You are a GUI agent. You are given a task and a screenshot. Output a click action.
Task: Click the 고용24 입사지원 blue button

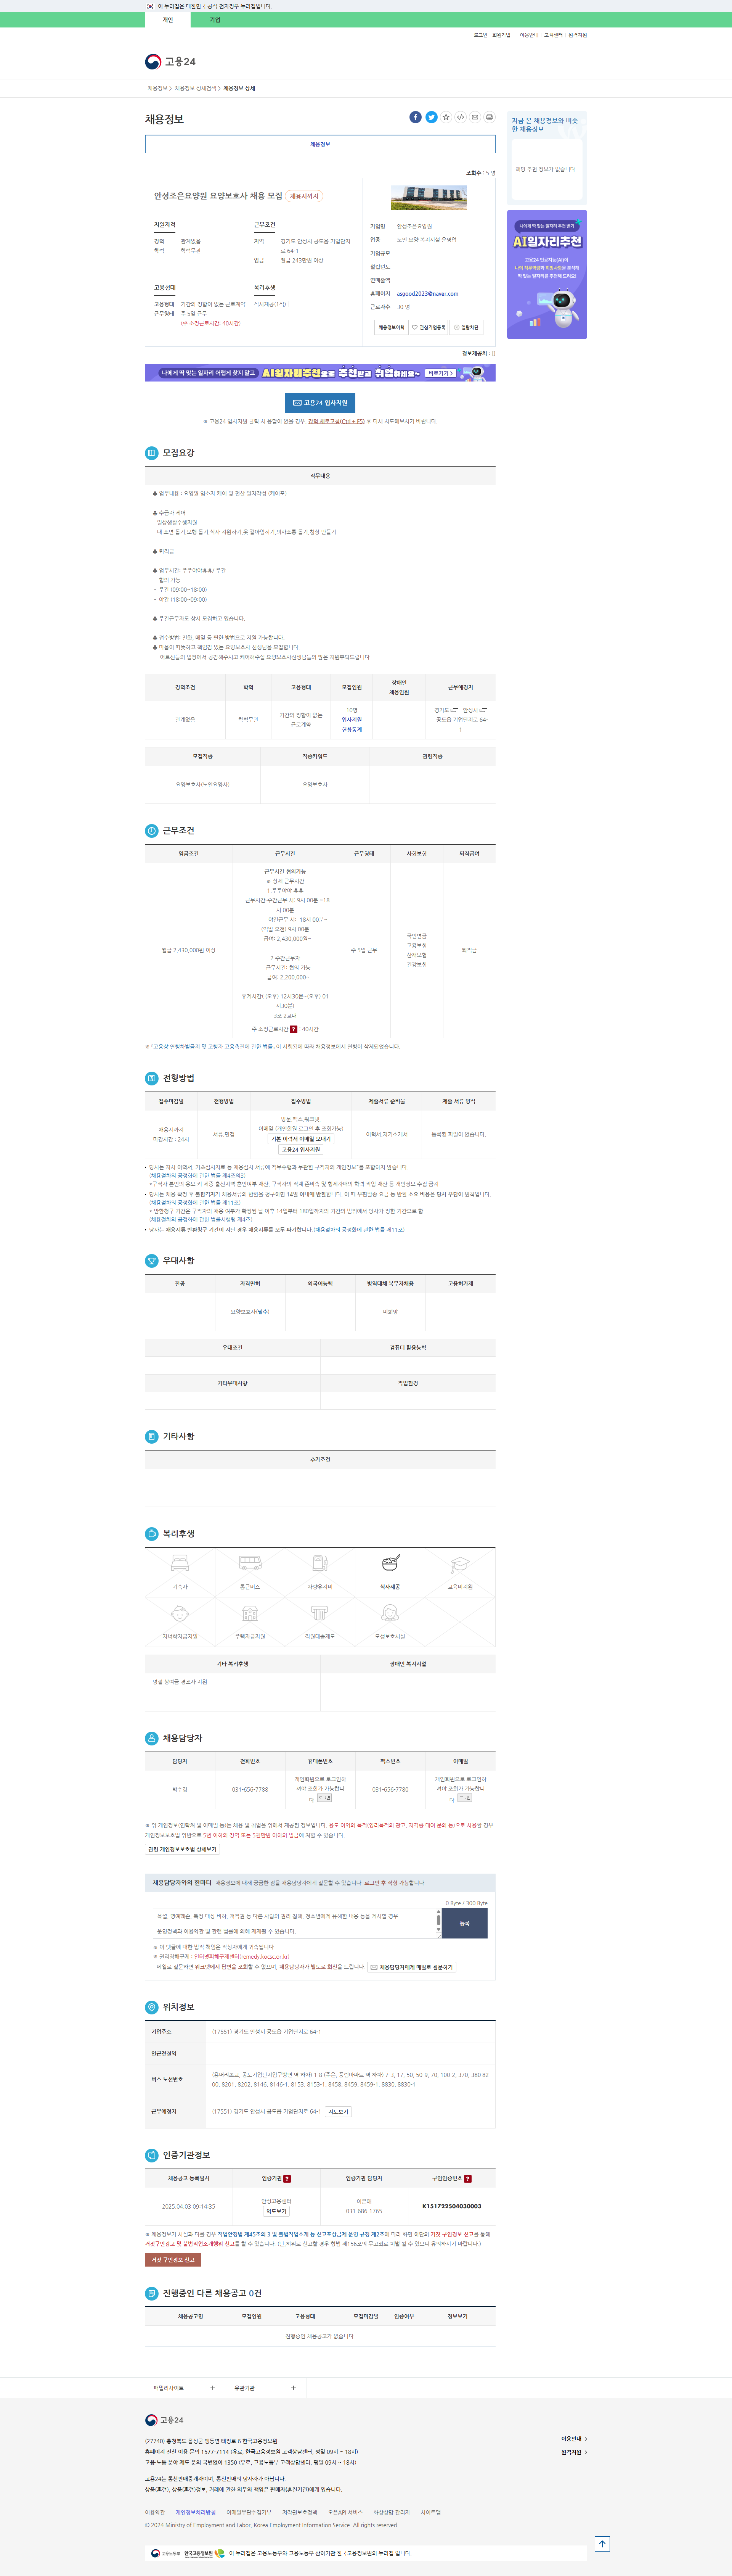319,403
